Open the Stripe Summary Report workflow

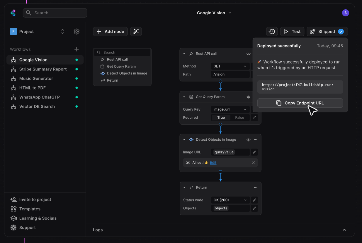click(x=43, y=69)
